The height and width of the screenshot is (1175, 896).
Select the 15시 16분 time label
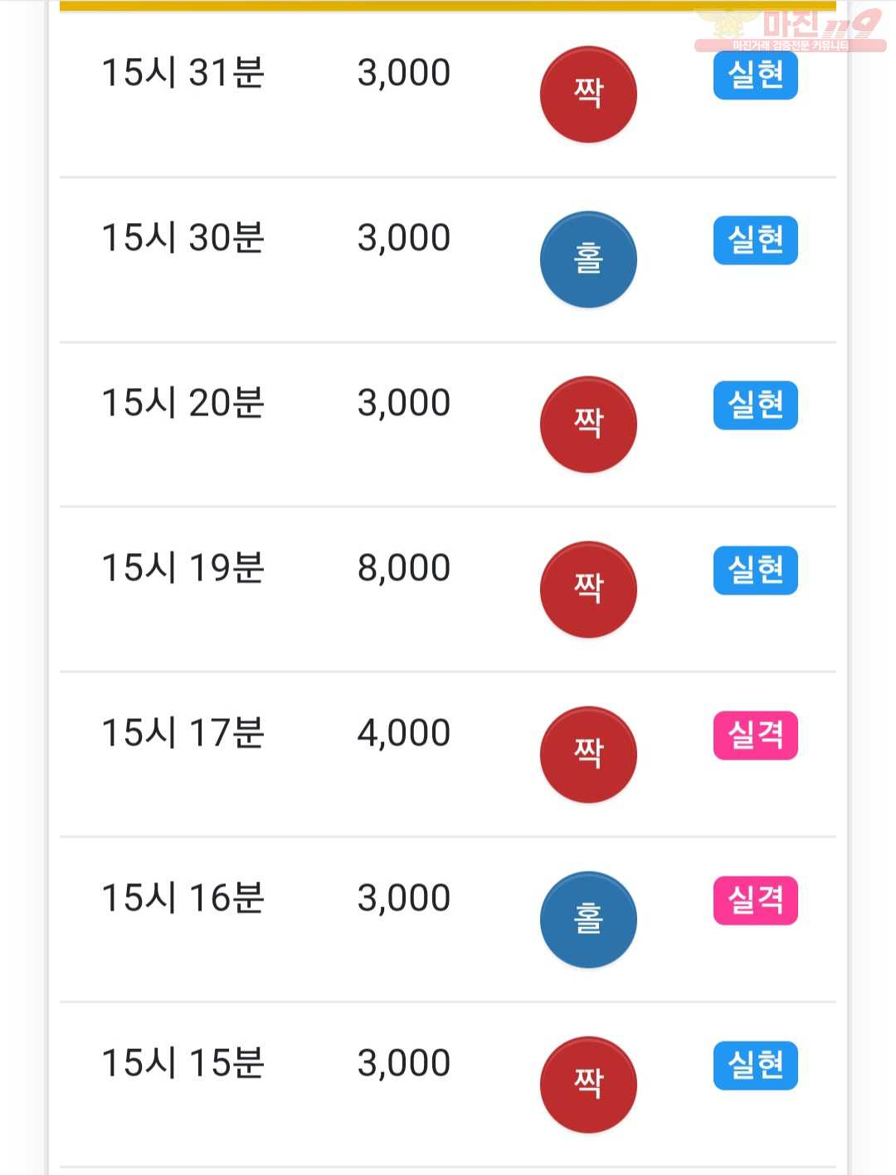point(183,897)
